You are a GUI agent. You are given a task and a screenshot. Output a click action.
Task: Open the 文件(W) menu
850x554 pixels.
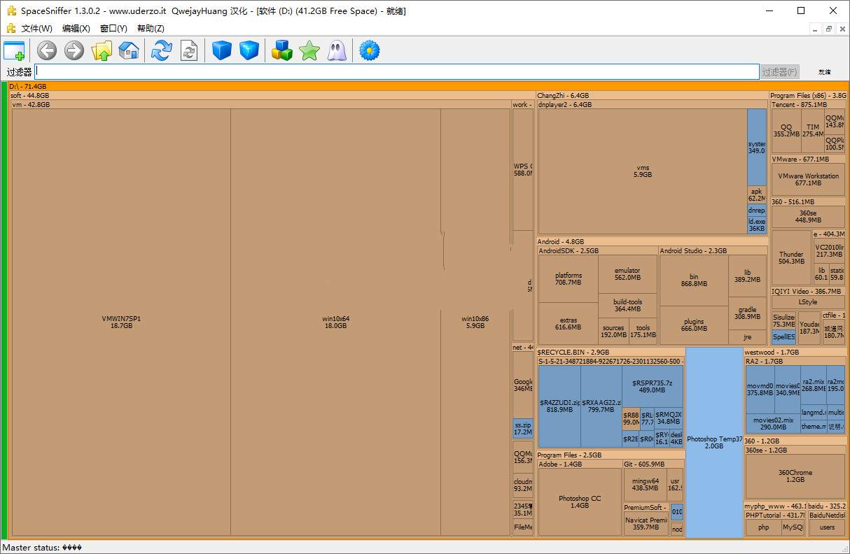coord(36,29)
